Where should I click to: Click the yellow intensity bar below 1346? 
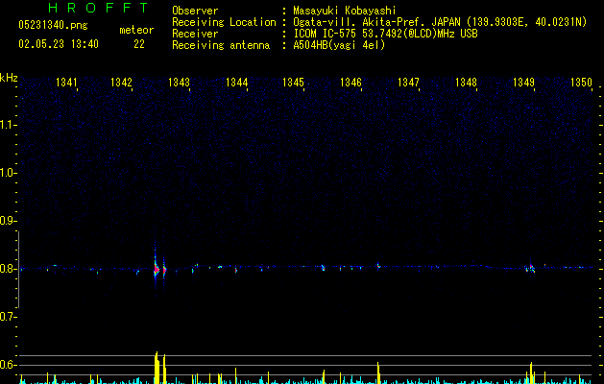[x=378, y=372]
